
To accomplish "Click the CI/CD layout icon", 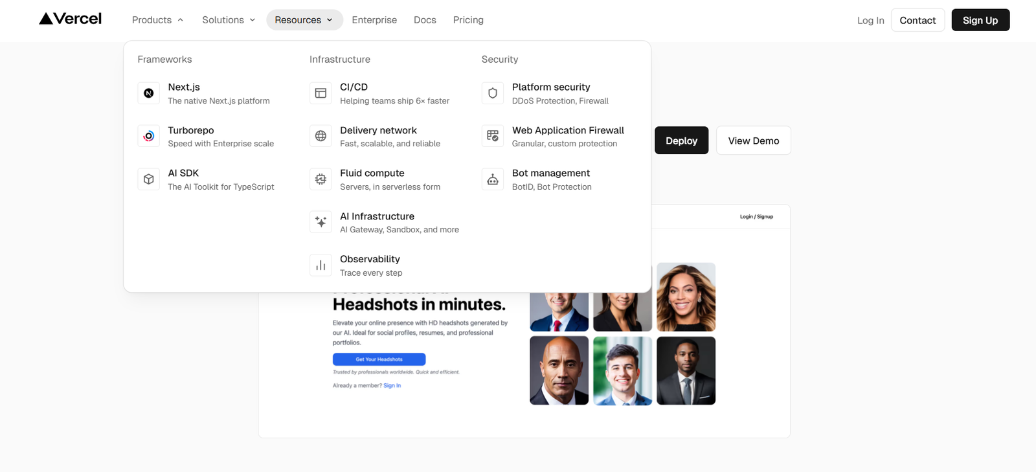I will coord(321,93).
